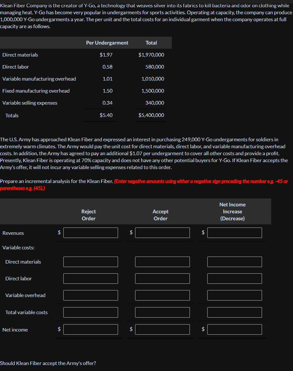293x371 pixels.
Task: Click Variable overhead Net Income change input
Action: coord(234,295)
